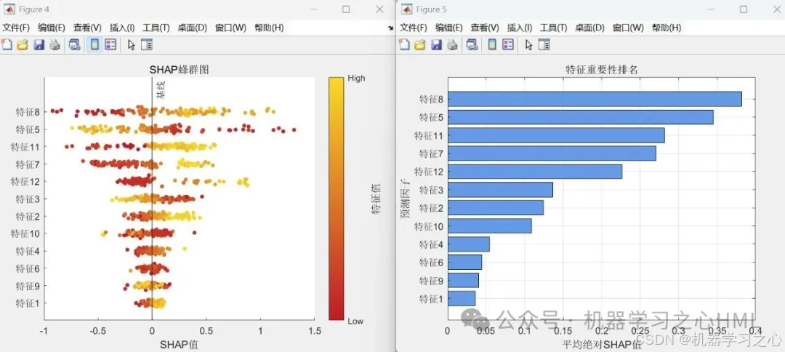785x352 pixels.
Task: Open 窗口(W) menu in Figure 4
Action: 231,28
